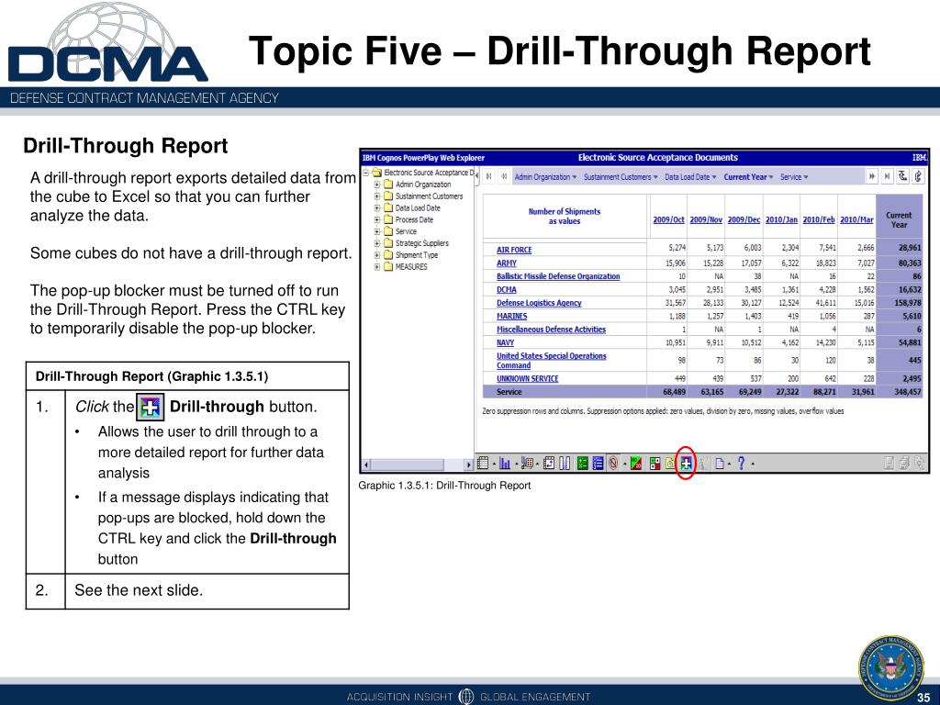Click the grand total value 348,457
Screen dimensions: 940x705
pos(907,392)
